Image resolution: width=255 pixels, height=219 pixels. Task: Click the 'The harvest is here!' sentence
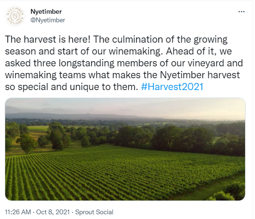47,39
